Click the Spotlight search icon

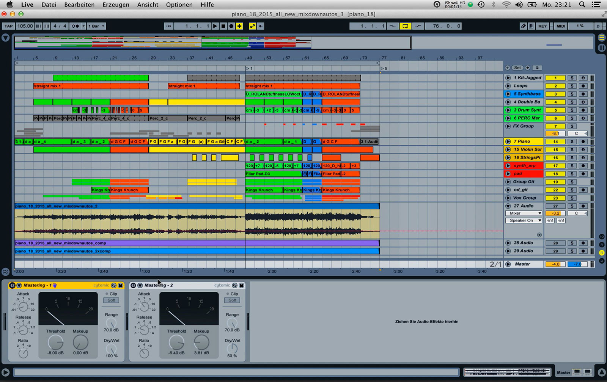point(582,5)
